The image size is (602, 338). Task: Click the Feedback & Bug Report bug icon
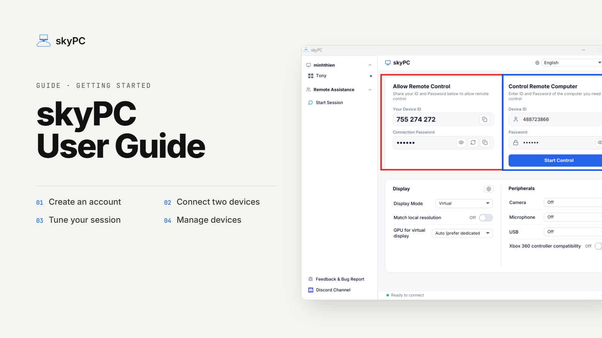(x=311, y=279)
